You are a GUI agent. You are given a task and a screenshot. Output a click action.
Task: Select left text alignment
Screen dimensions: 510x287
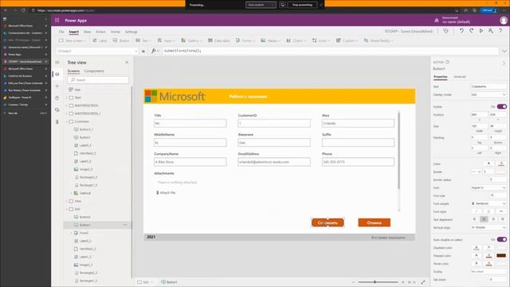click(x=475, y=219)
